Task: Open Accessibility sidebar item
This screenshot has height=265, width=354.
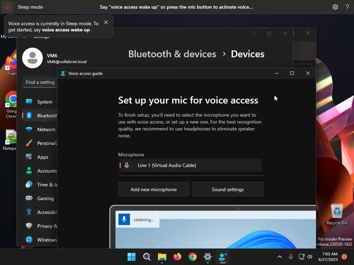Action: 39,212
